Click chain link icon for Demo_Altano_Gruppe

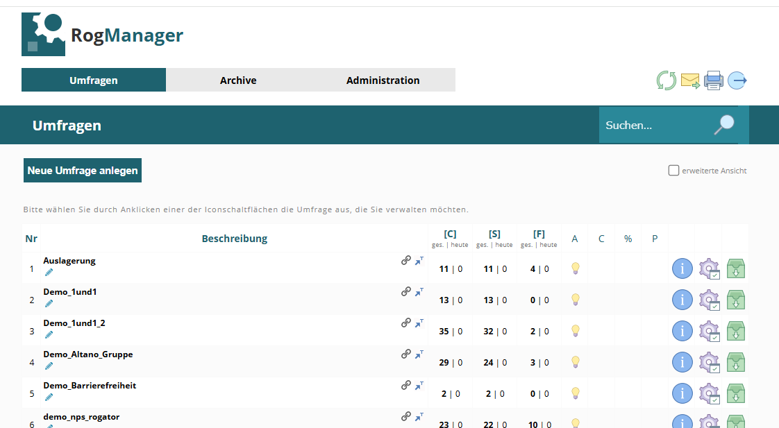[406, 354]
